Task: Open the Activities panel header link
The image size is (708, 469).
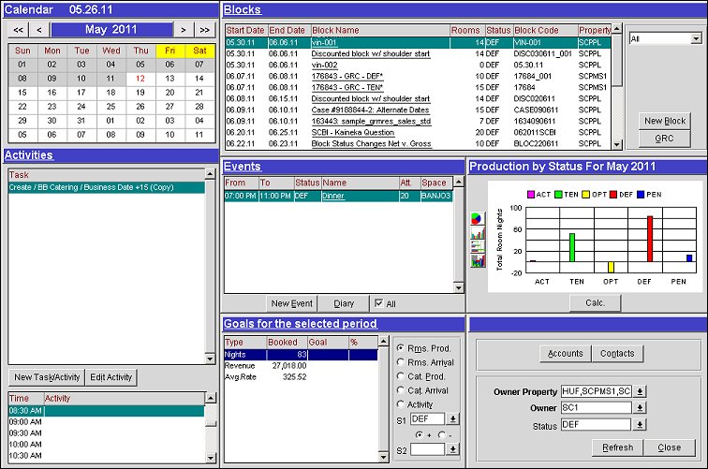Action: click(28, 155)
